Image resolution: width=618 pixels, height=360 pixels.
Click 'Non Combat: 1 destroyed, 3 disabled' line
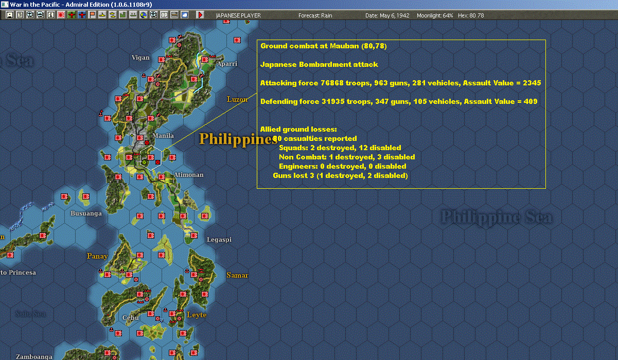tap(347, 157)
